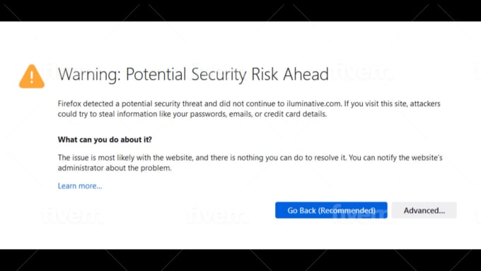Click the words 'Risk Ahead' in the heading
Viewport: 481px width, 271px height.
[x=290, y=74]
